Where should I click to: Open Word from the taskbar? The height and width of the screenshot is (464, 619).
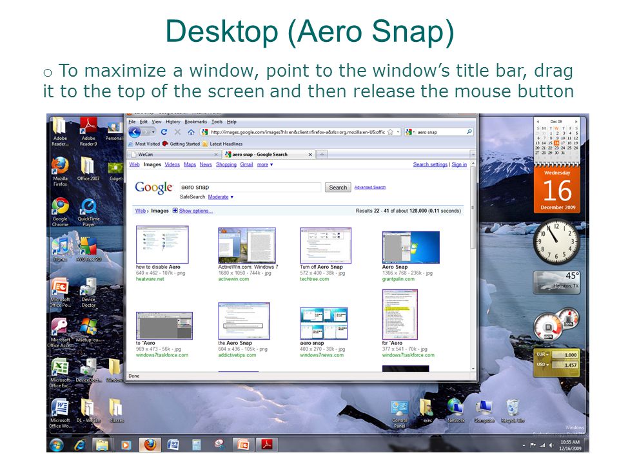(173, 445)
